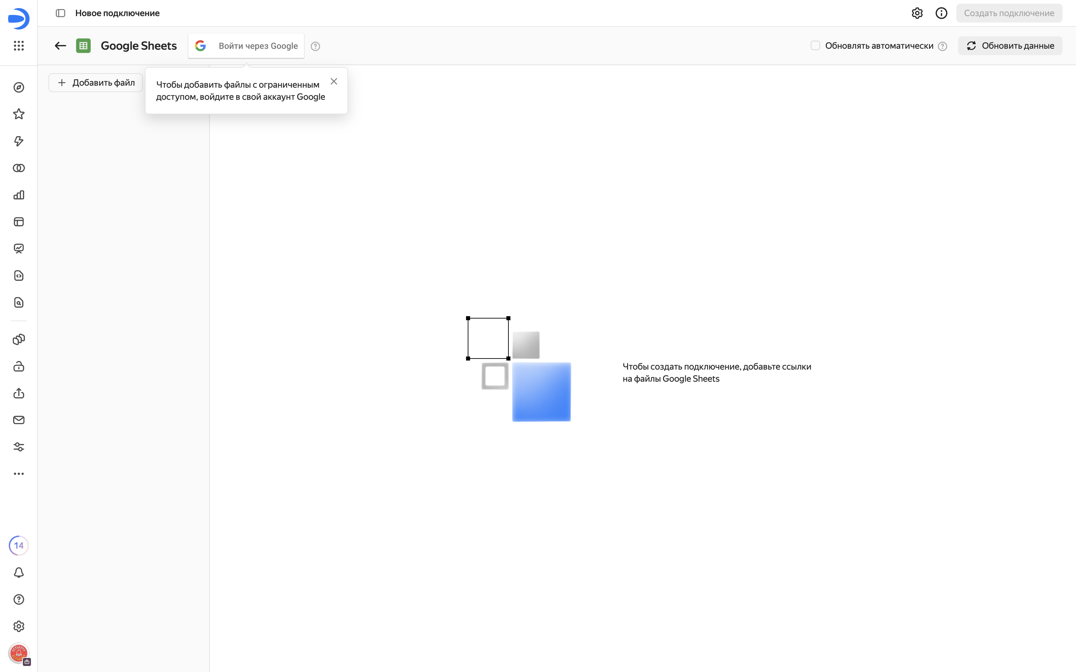This screenshot has width=1076, height=672.
Task: Click Добавить файл button
Action: coord(95,83)
